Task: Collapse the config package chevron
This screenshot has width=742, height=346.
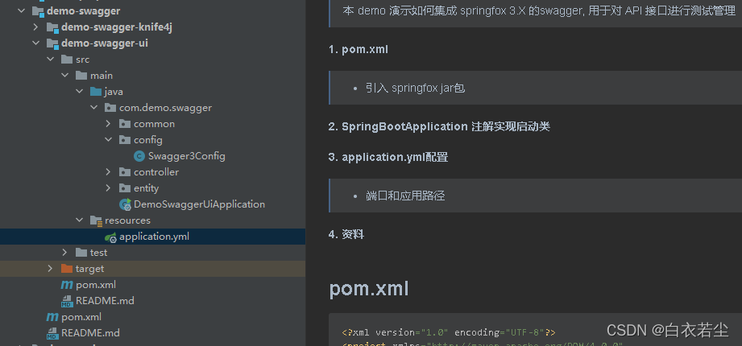Action: pos(109,139)
